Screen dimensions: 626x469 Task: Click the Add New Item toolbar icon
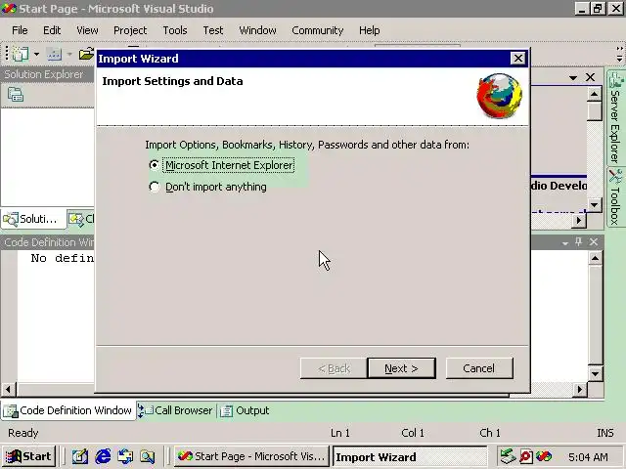[x=55, y=54]
